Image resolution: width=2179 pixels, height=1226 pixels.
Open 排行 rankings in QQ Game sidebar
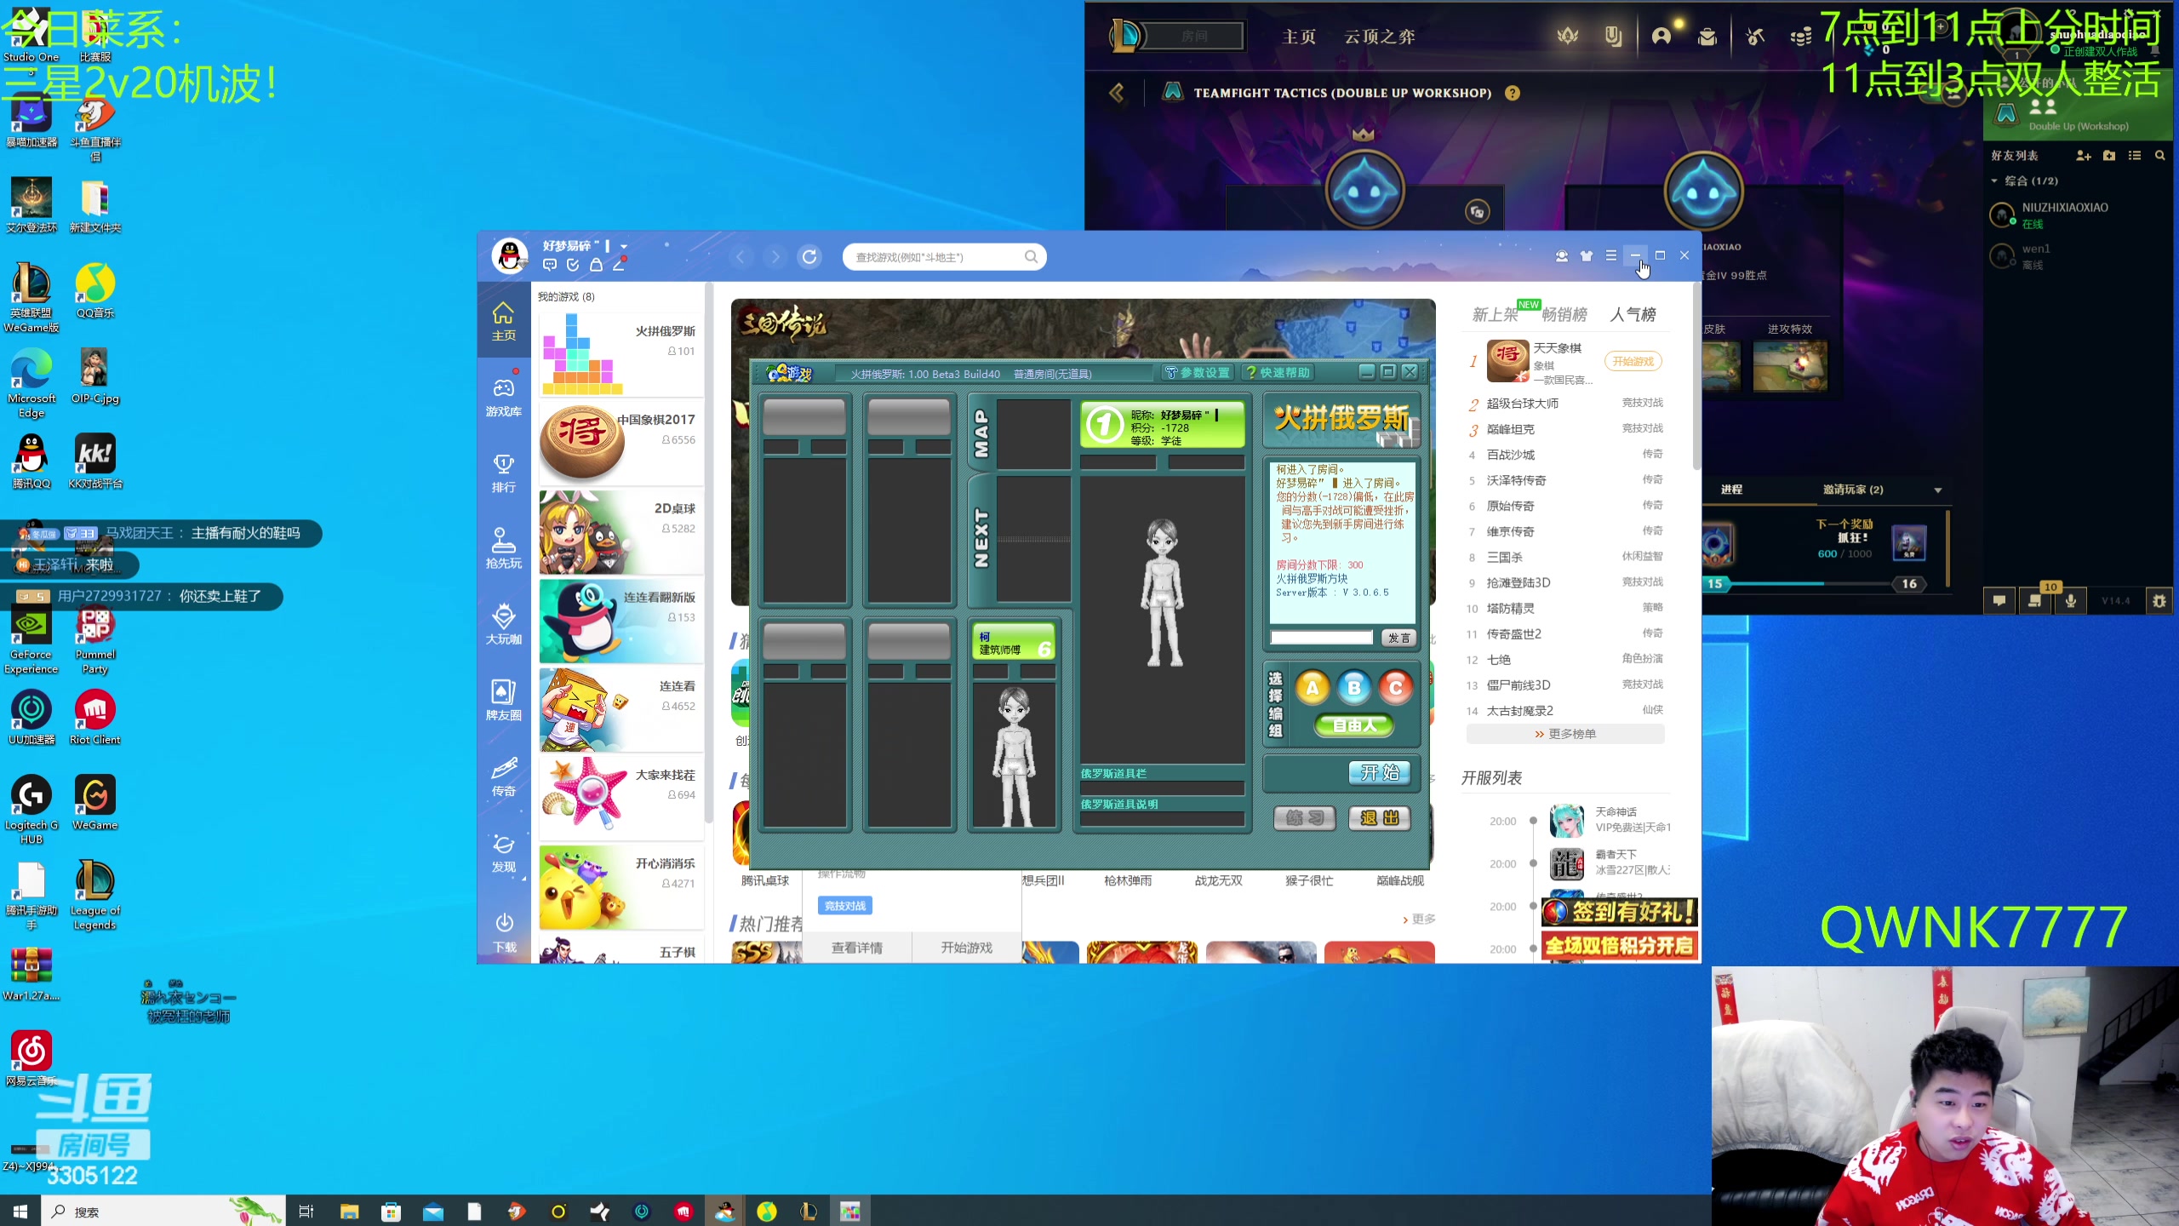(504, 473)
